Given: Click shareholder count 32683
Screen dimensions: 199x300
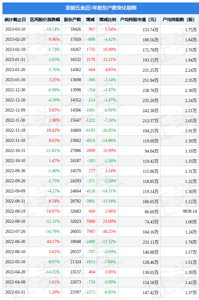Looking at the screenshot, I should click(76, 211).
